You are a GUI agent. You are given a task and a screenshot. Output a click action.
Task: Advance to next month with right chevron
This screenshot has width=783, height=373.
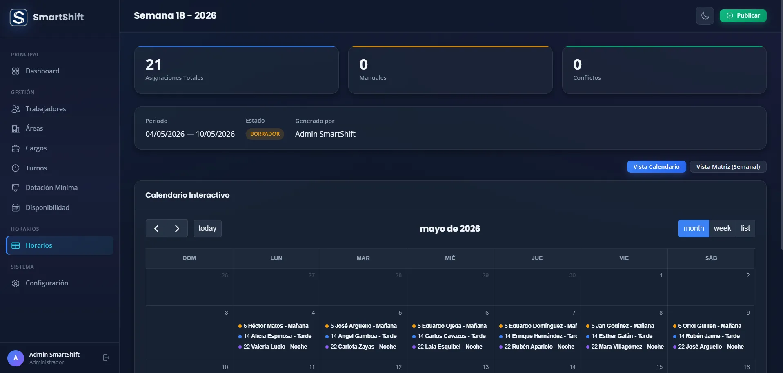point(177,228)
